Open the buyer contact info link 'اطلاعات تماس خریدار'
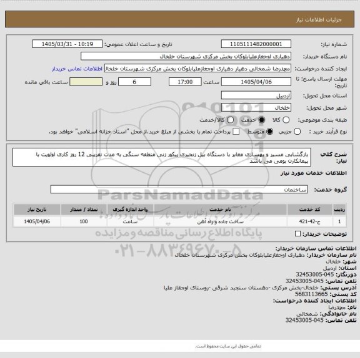 click(77, 69)
